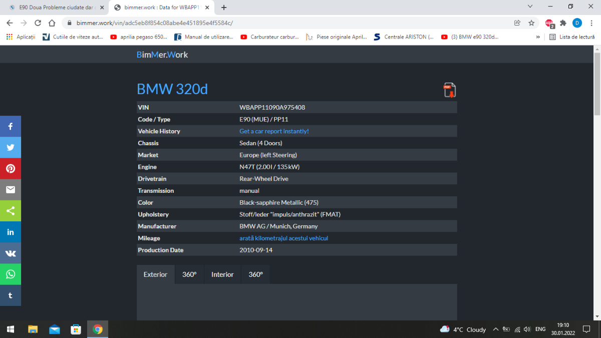The height and width of the screenshot is (338, 601).
Task: Open the tab search dropdown arrow
Action: click(x=530, y=7)
